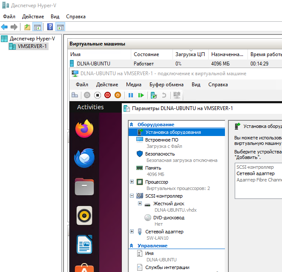
Task: Open Действие menu in VM connection window
Action: pyautogui.click(x=107, y=85)
